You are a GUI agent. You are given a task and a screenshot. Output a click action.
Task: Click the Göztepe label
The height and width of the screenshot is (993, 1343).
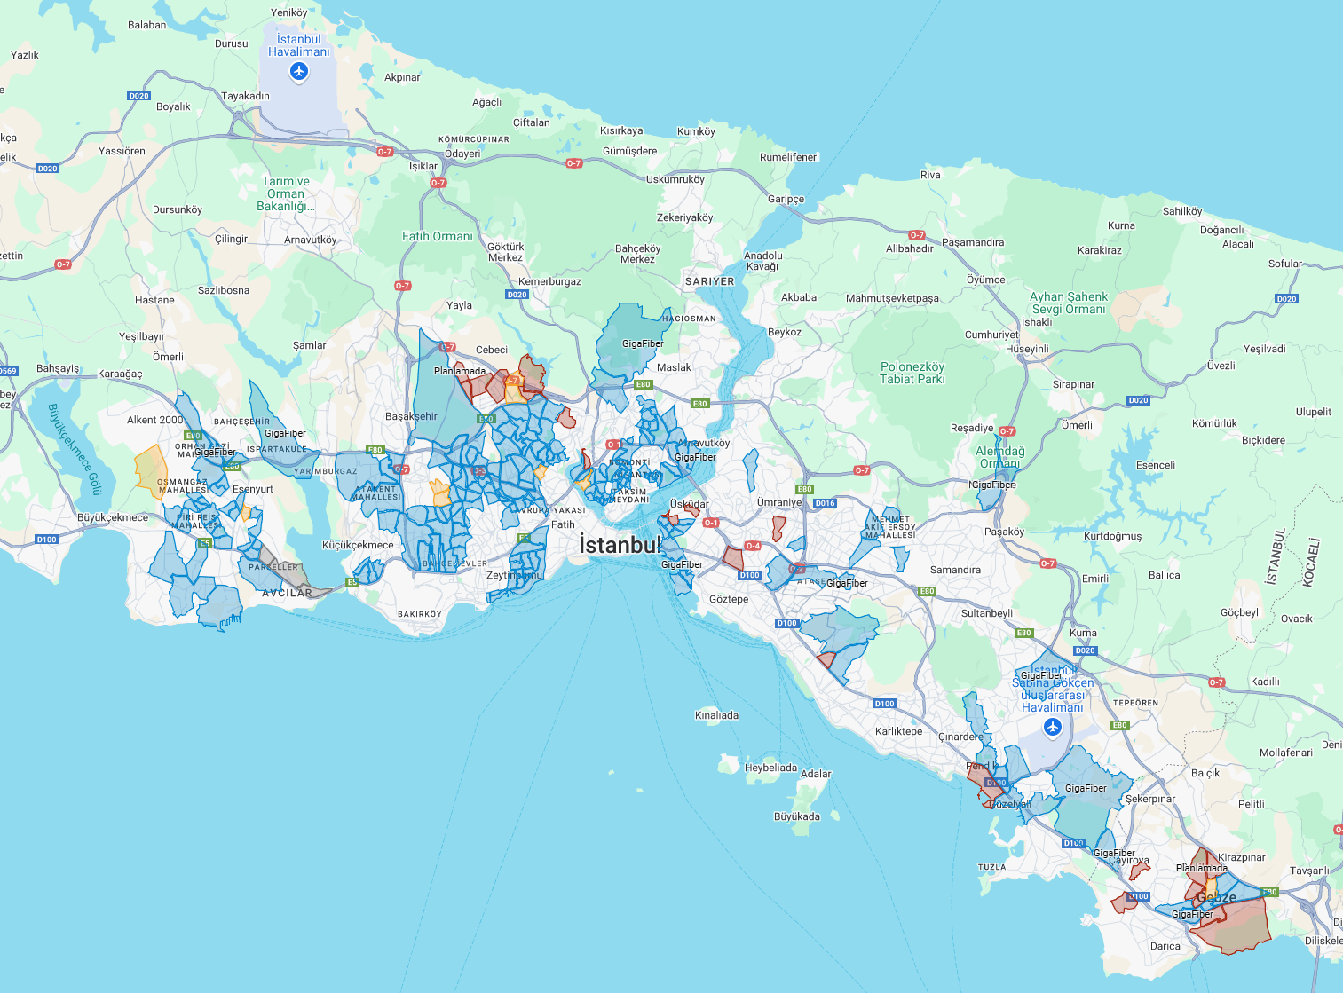729,599
